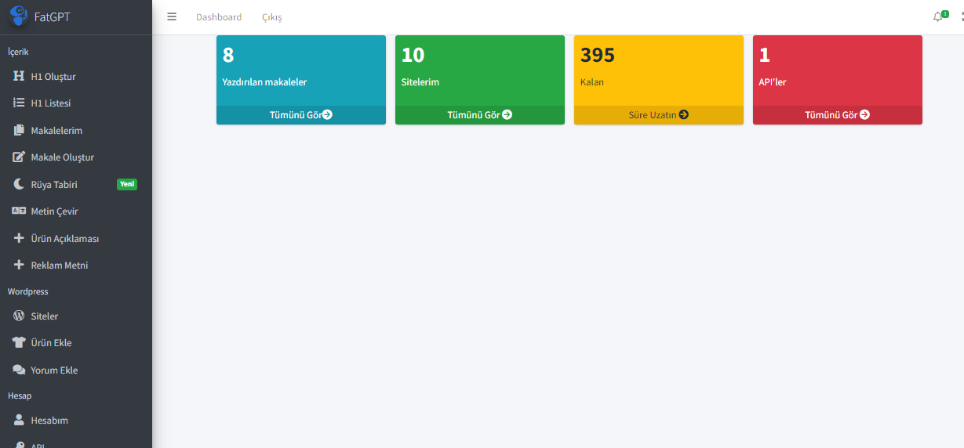Click the WordPress icon for Siteler
The image size is (964, 448).
[19, 316]
